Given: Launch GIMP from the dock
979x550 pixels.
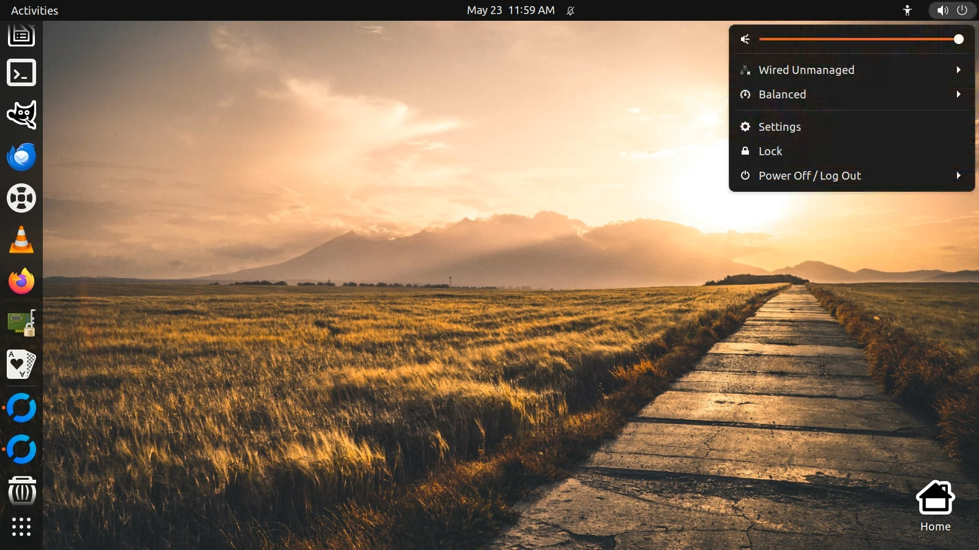Looking at the screenshot, I should 21,115.
